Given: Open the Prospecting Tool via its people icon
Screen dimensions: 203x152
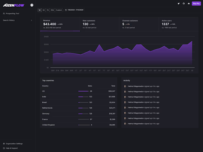Looking at the screenshot, I should pyautogui.click(x=5, y=13).
